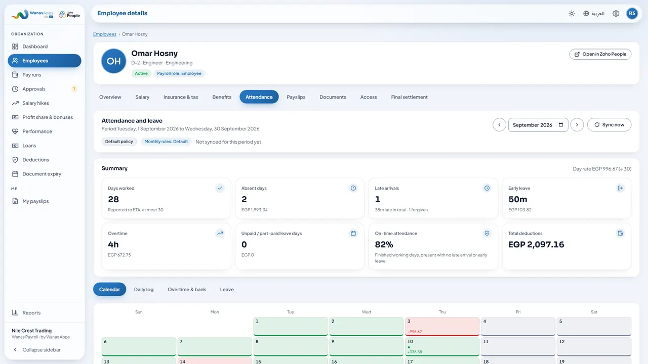Select the Leave view tab
The height and width of the screenshot is (364, 648).
click(227, 290)
